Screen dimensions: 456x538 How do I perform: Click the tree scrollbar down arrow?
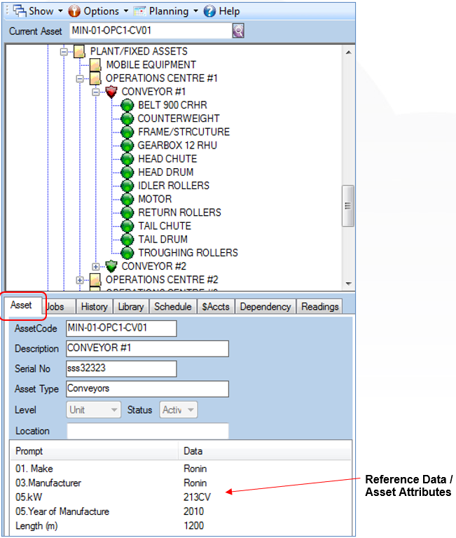tap(348, 284)
